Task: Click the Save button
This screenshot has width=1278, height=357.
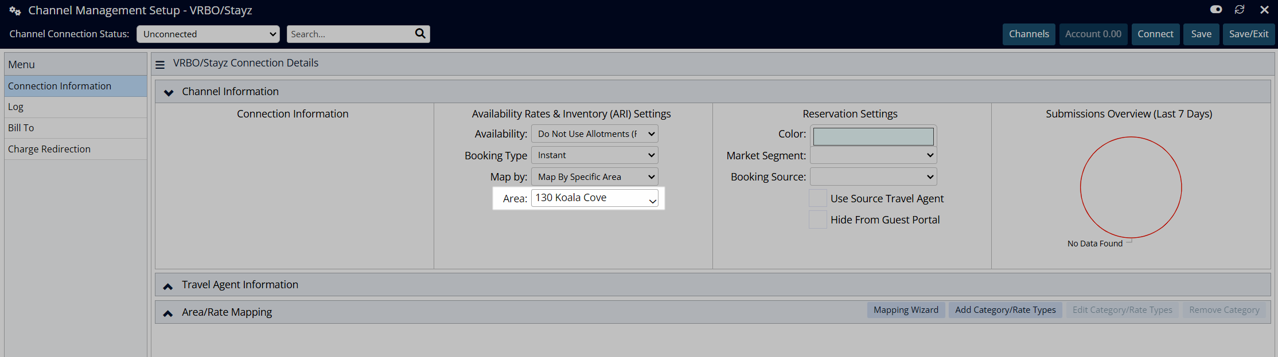Action: click(1201, 34)
